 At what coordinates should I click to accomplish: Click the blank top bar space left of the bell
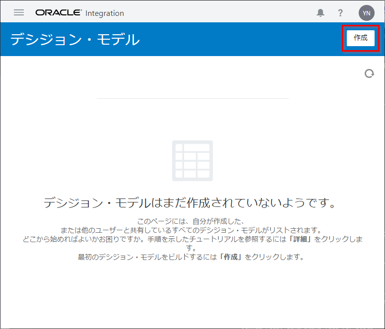pos(223,13)
